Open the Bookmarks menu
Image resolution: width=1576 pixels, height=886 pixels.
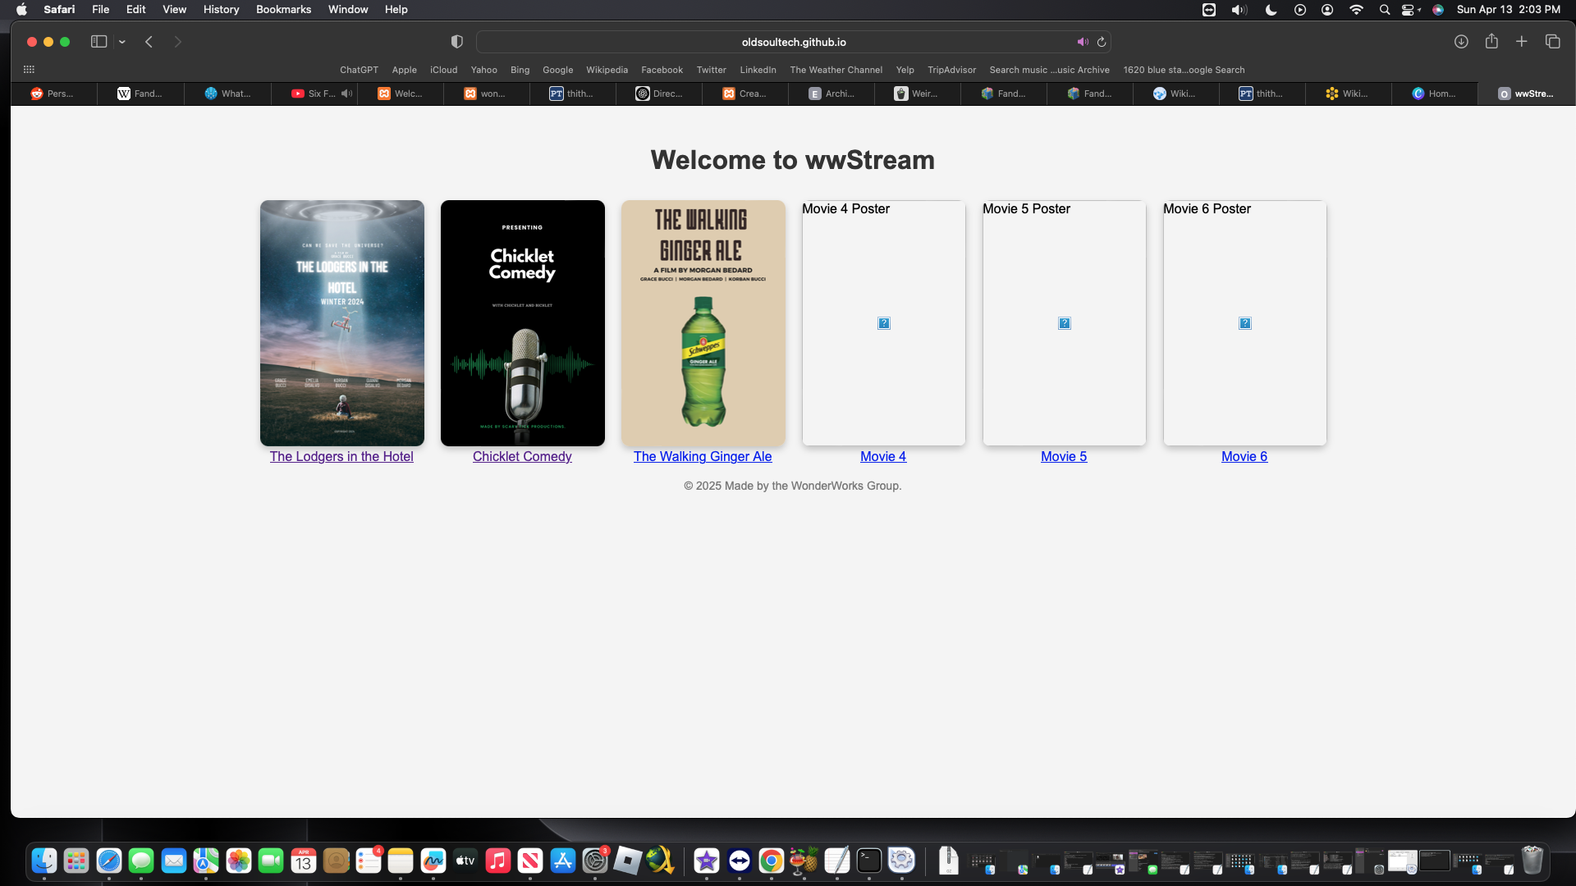click(x=283, y=10)
